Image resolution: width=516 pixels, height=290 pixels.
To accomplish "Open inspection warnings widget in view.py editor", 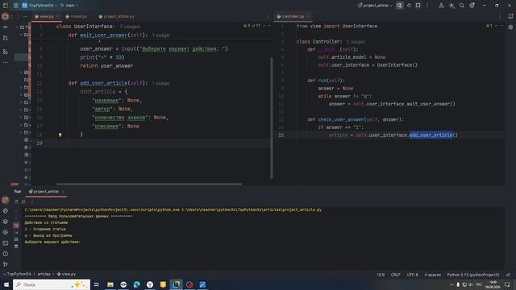I will coord(252,26).
